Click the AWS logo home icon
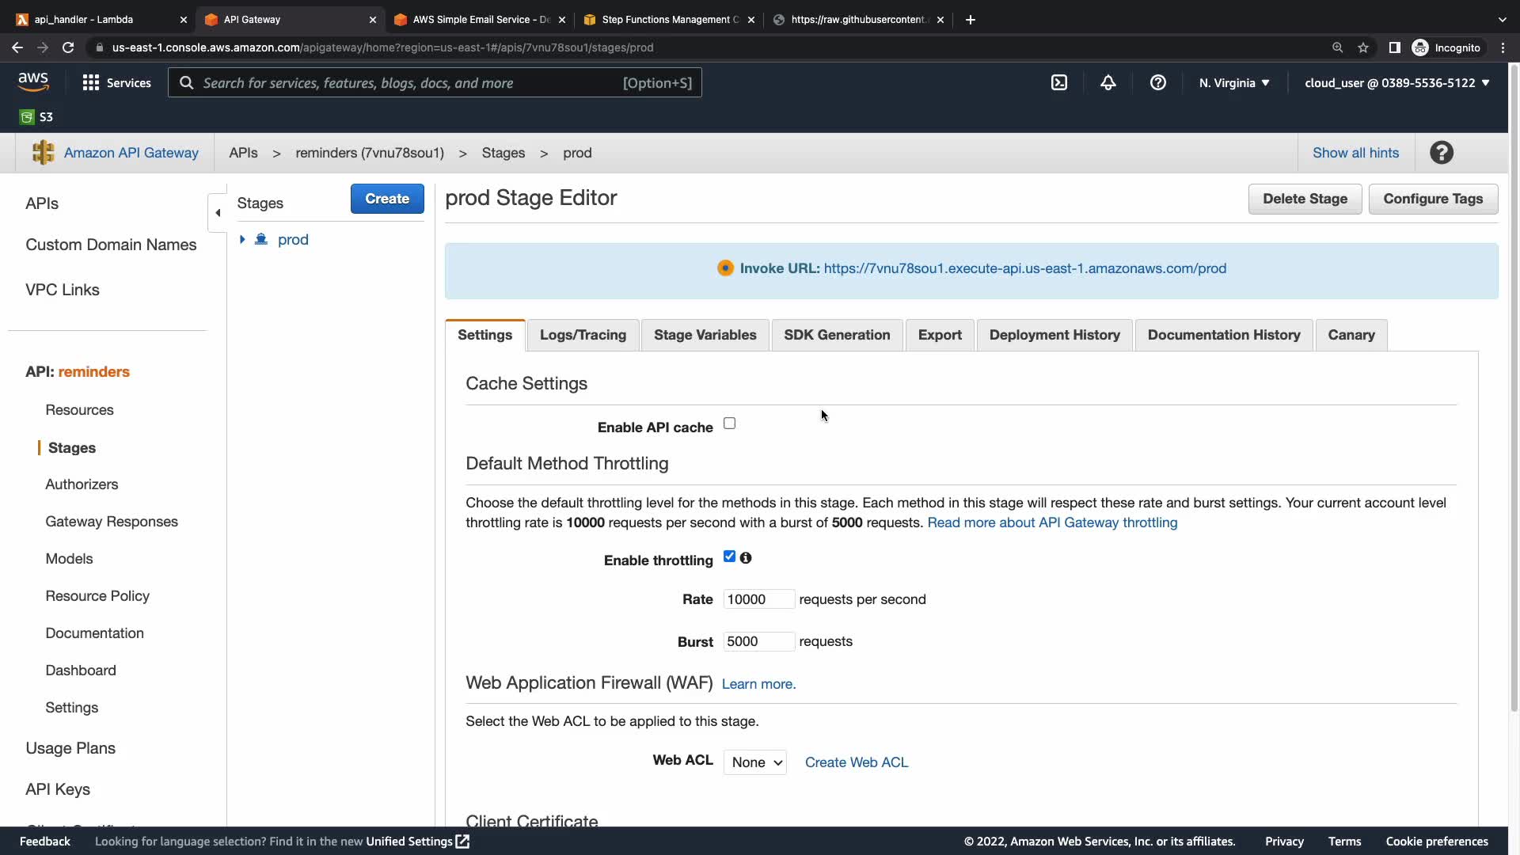The width and height of the screenshot is (1520, 855). 33,82
